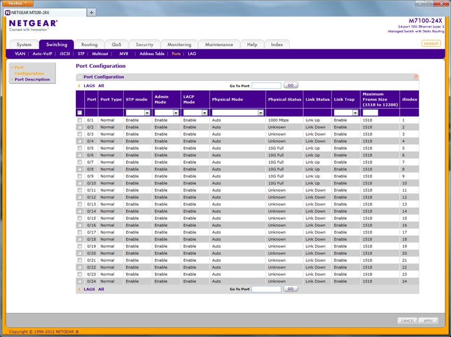Viewport: 451px width, 337px height.
Task: Click the NETGEAR tab favicon
Action: (8, 13)
